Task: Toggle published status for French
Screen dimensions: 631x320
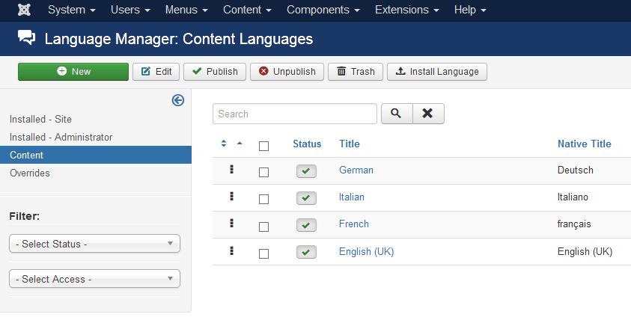Action: pyautogui.click(x=306, y=225)
